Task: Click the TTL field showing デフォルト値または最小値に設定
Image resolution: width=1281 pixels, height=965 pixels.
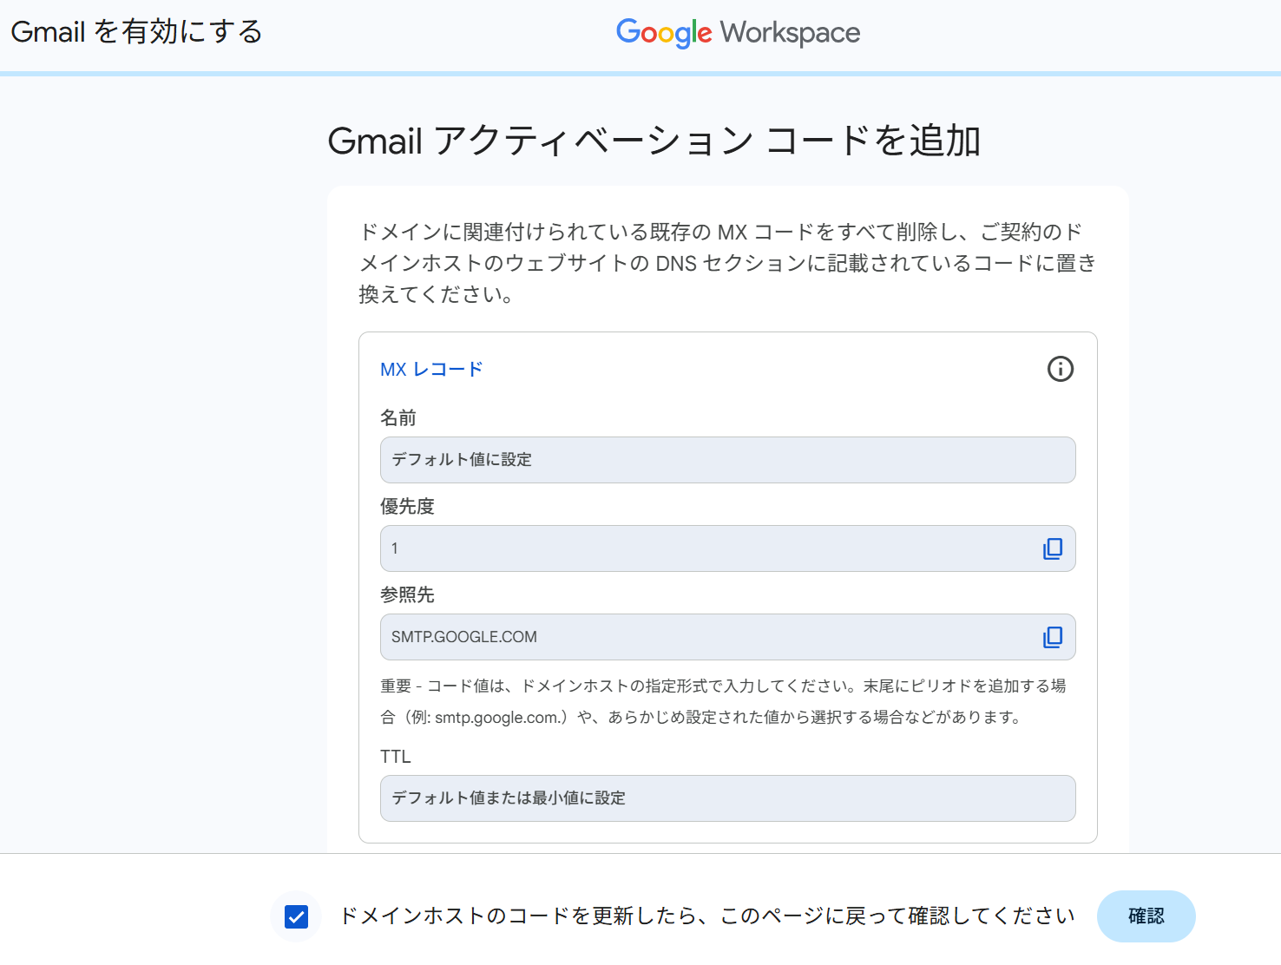Action: 727,798
